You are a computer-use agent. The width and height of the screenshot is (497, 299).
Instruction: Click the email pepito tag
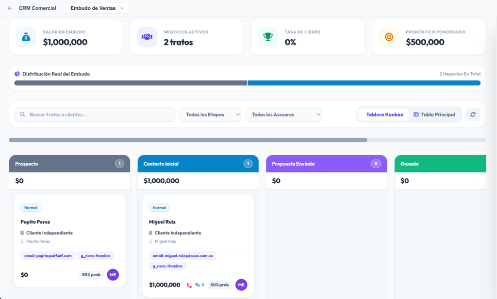48,256
